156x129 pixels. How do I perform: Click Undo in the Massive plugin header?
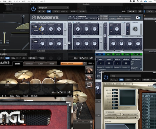(74, 12)
